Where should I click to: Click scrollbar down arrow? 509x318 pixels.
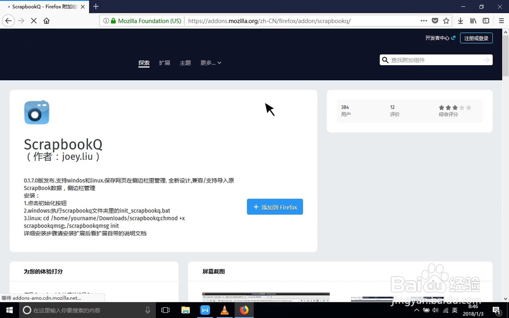click(x=505, y=299)
